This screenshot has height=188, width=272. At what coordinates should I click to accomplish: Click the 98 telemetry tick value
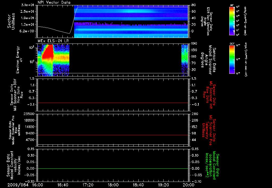[x=193, y=133]
